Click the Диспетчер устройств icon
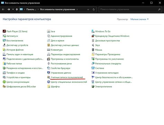The width and height of the screenshot is (164, 125). [4, 45]
